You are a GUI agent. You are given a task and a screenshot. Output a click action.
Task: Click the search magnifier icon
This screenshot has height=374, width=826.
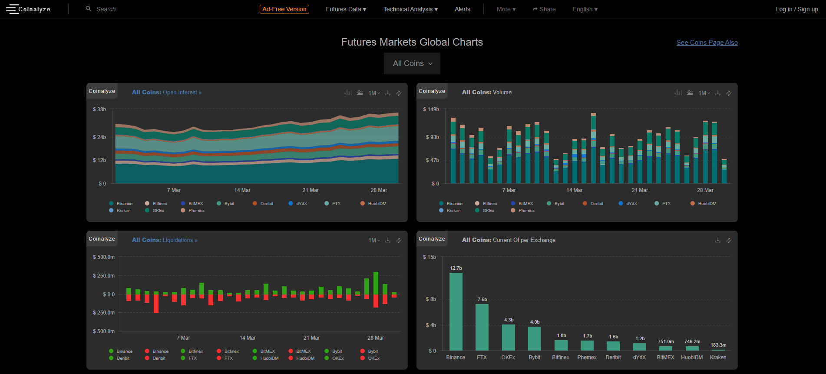(x=89, y=9)
